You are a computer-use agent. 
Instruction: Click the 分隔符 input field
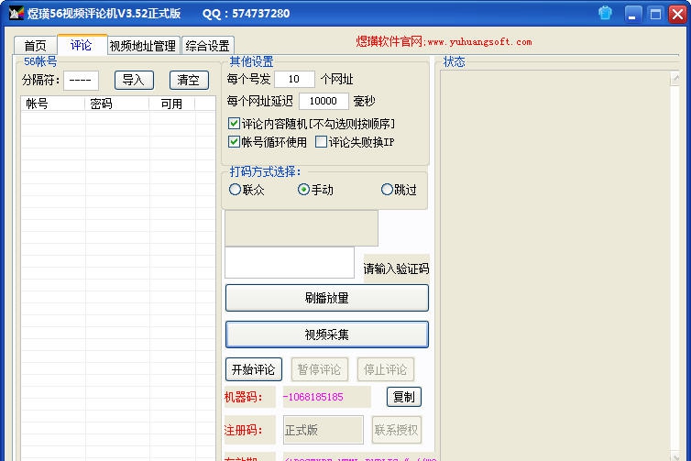pyautogui.click(x=81, y=81)
